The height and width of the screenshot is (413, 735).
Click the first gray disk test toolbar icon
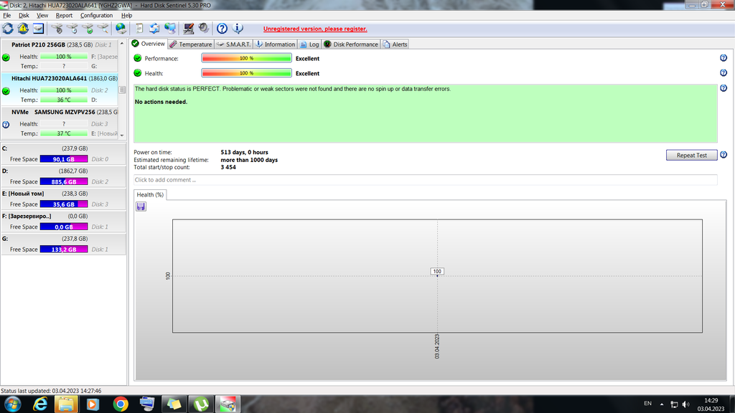pyautogui.click(x=57, y=29)
